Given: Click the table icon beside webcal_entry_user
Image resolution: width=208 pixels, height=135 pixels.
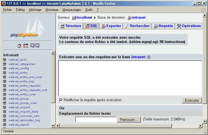Looking at the screenshot, I should click(x=5, y=94).
